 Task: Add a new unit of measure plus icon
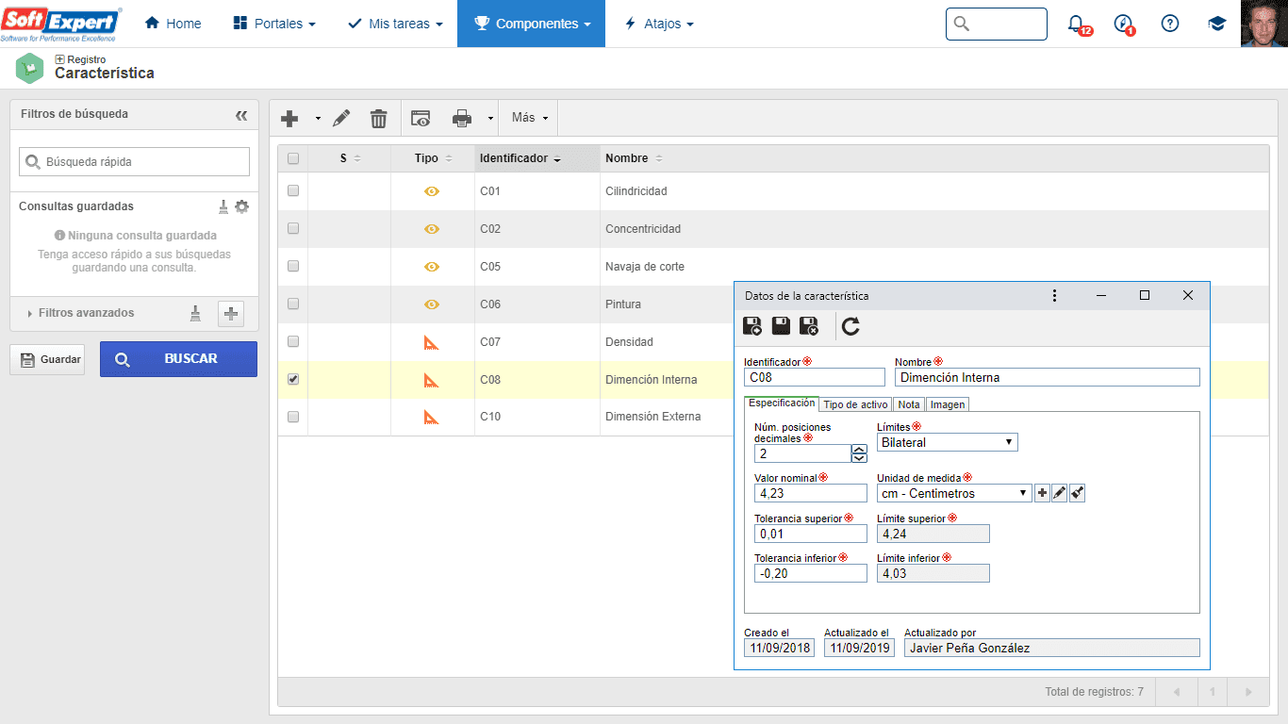[1042, 493]
